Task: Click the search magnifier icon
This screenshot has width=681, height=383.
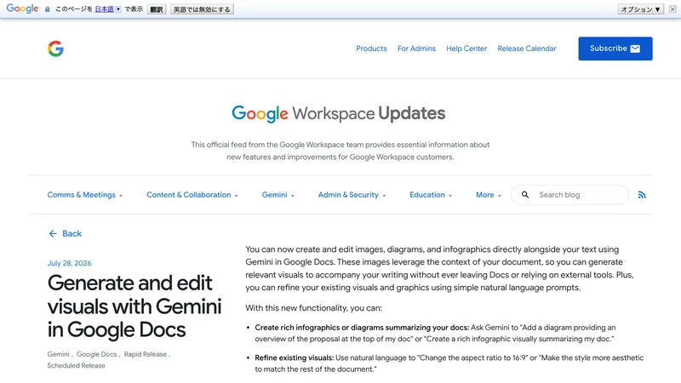Action: 525,195
